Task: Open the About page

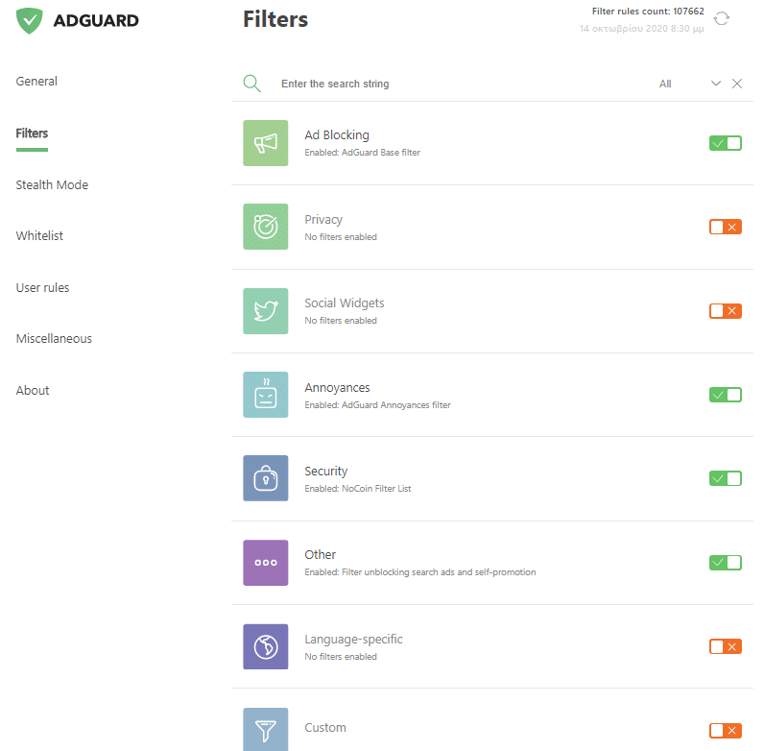Action: (33, 390)
